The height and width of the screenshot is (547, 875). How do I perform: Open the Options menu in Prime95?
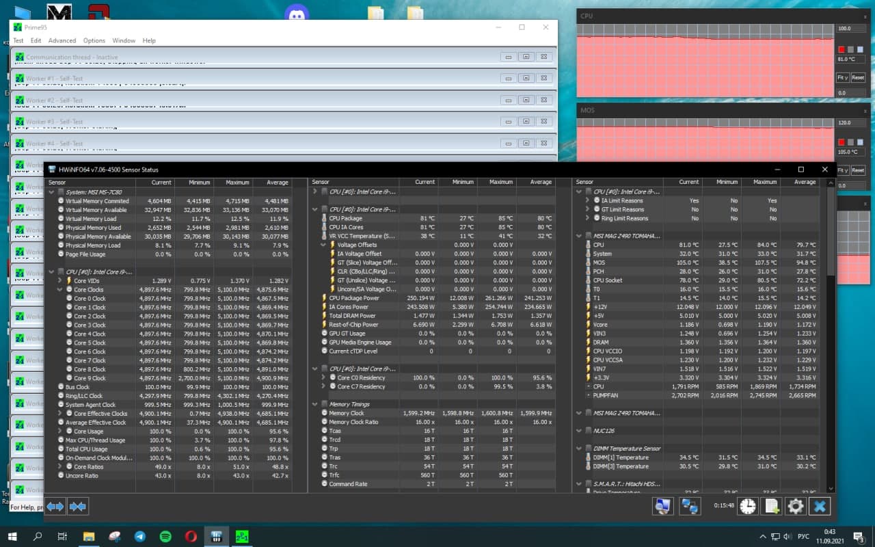(94, 41)
